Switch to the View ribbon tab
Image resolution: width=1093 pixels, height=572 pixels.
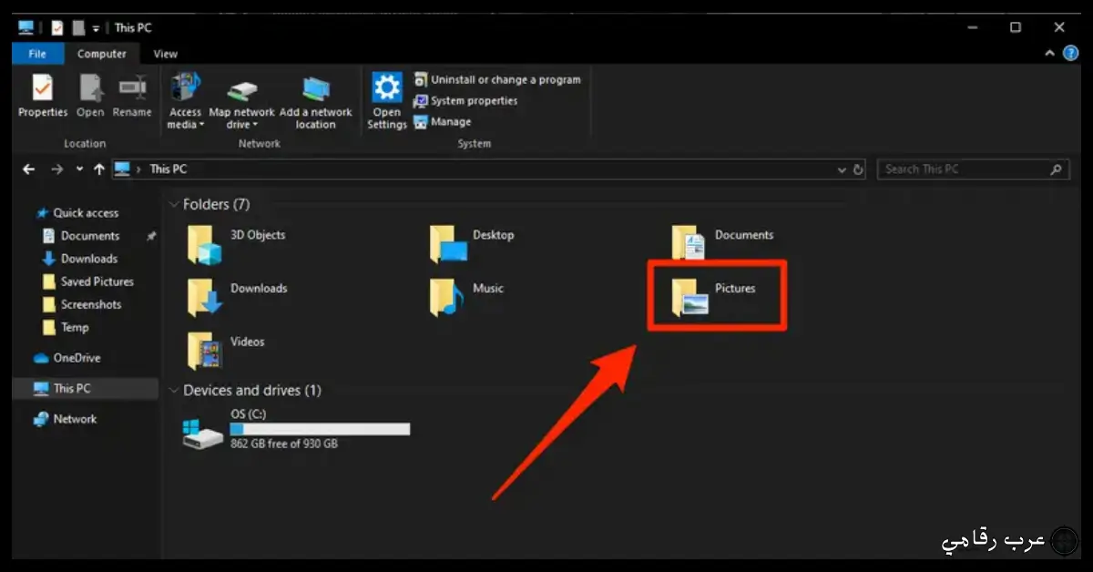(166, 54)
